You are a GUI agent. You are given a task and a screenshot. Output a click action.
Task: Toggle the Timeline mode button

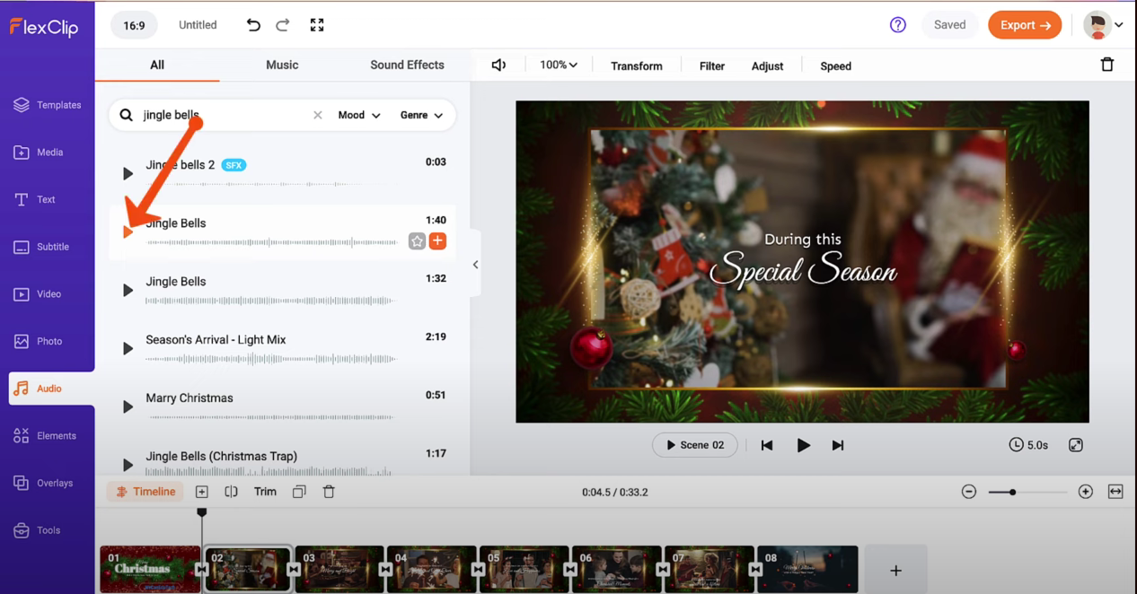(145, 492)
